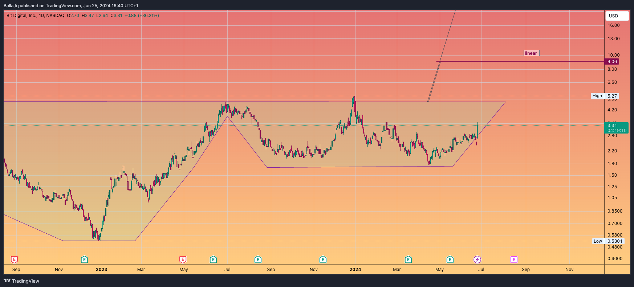Click the high value H3.47
Screen dimensions: 634x287
[88, 16]
